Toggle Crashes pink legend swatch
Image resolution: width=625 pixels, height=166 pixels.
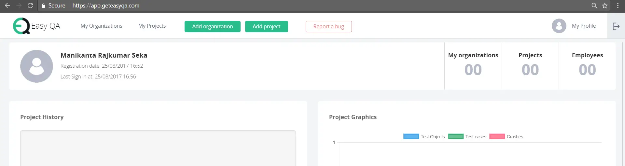pos(497,136)
